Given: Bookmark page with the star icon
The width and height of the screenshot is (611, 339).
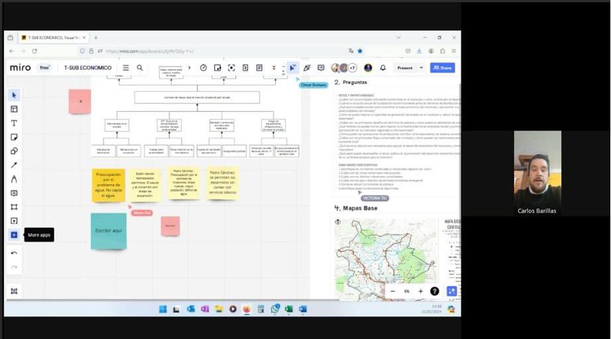Looking at the screenshot, I should pos(360,51).
